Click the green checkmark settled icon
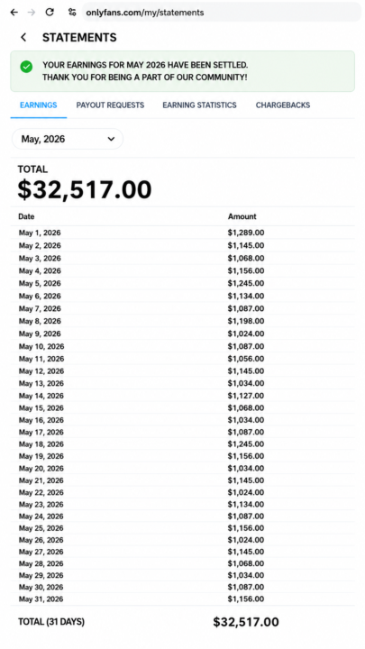Image resolution: width=365 pixels, height=649 pixels. pyautogui.click(x=26, y=67)
